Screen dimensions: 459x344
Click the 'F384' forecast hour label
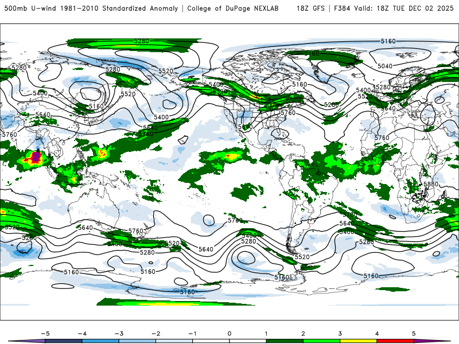[342, 8]
